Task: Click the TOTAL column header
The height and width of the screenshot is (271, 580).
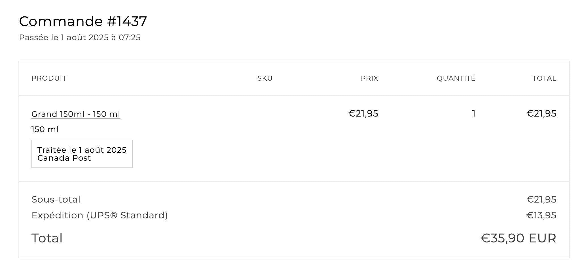Action: (544, 78)
